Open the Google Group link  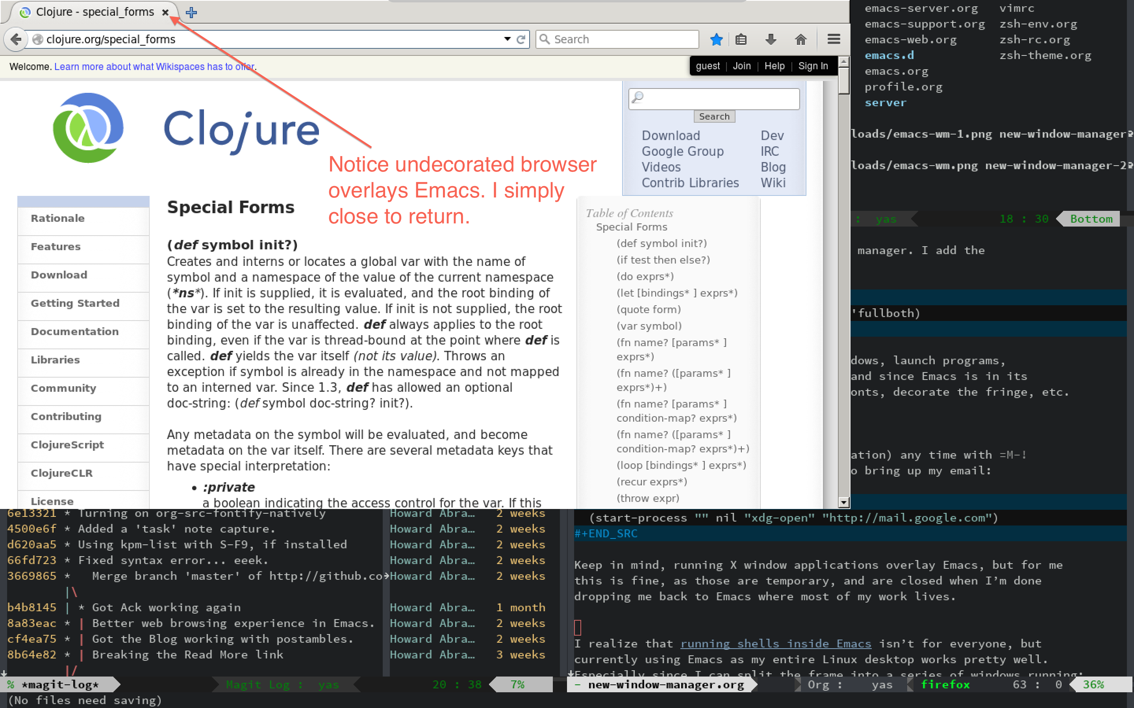pos(682,151)
